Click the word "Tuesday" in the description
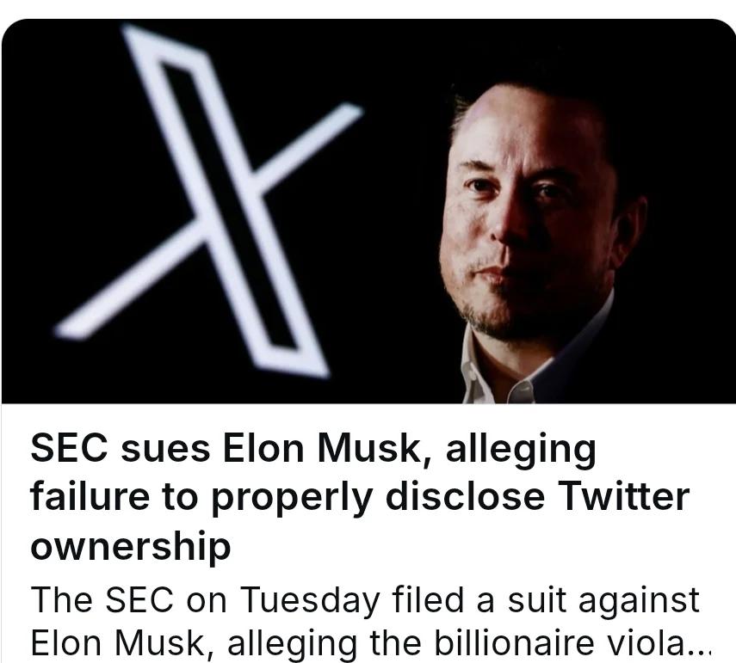Screen dimensions: 736x663 click(310, 600)
